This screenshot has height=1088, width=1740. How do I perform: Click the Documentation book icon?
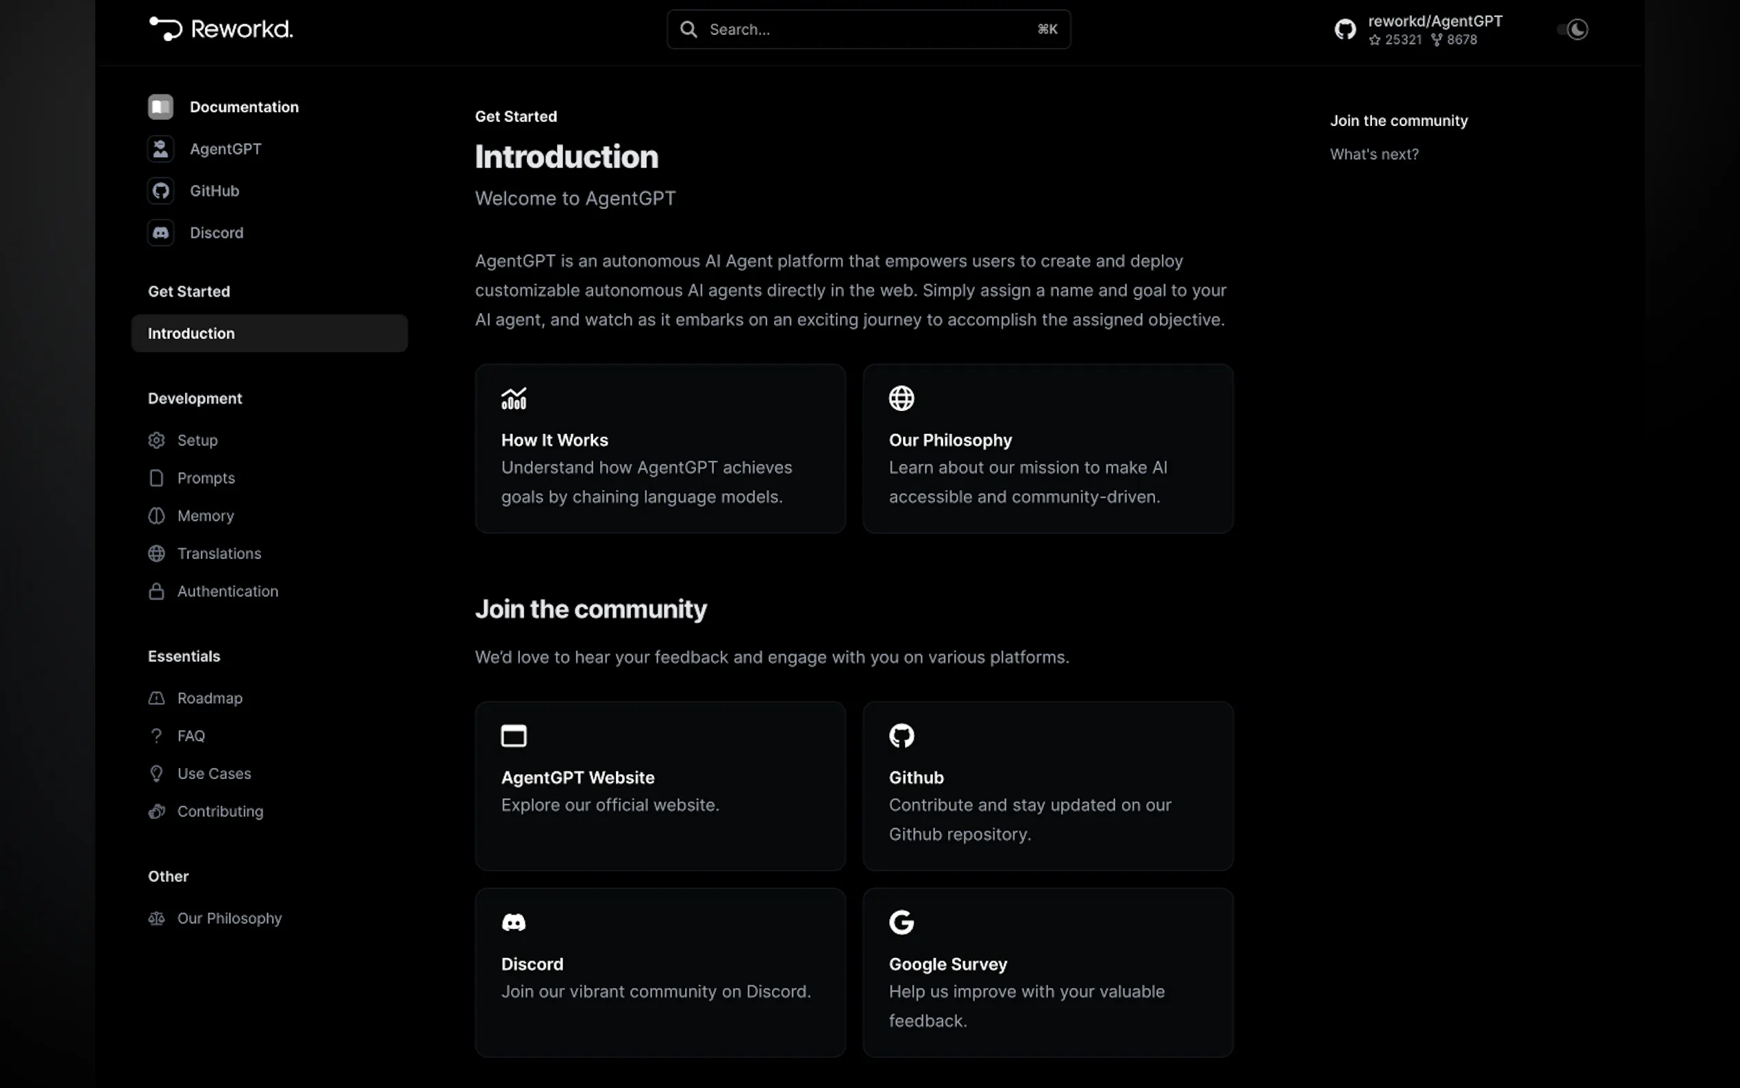pos(160,106)
